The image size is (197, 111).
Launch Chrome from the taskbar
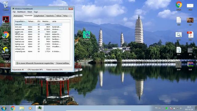[13, 108]
